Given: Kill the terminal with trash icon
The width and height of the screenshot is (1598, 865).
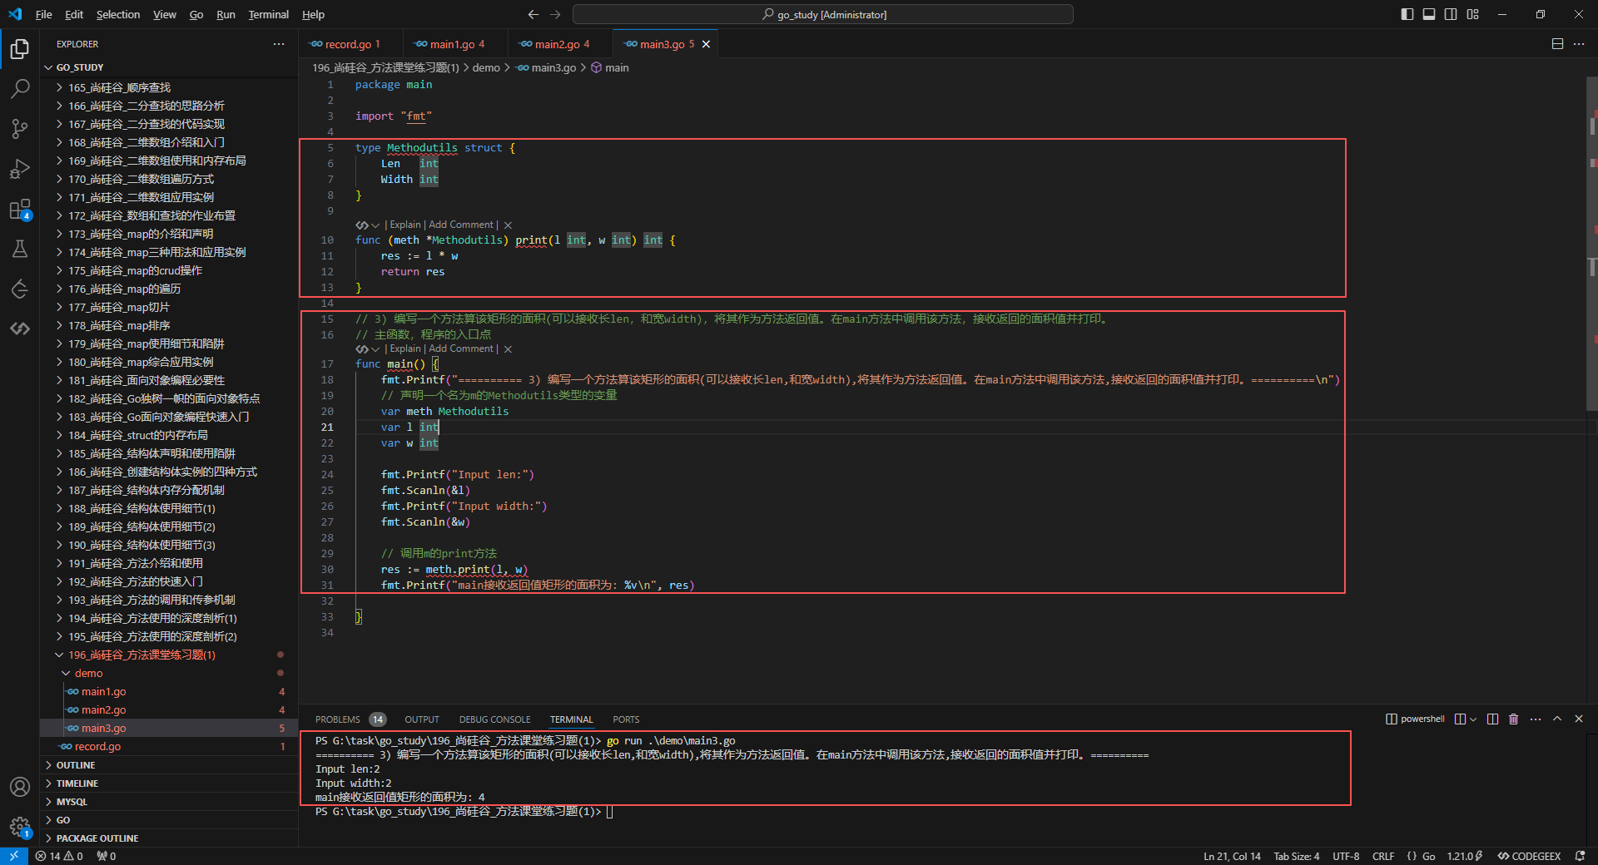Looking at the screenshot, I should tap(1514, 719).
